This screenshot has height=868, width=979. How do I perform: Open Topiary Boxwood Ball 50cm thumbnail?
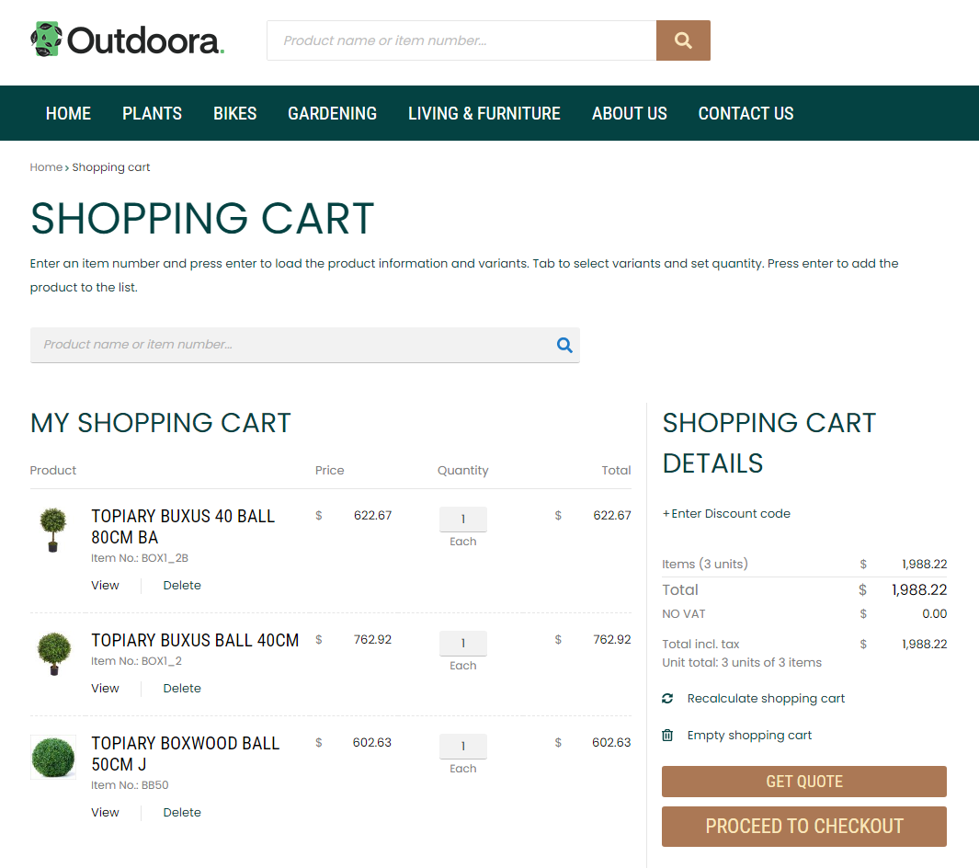53,757
